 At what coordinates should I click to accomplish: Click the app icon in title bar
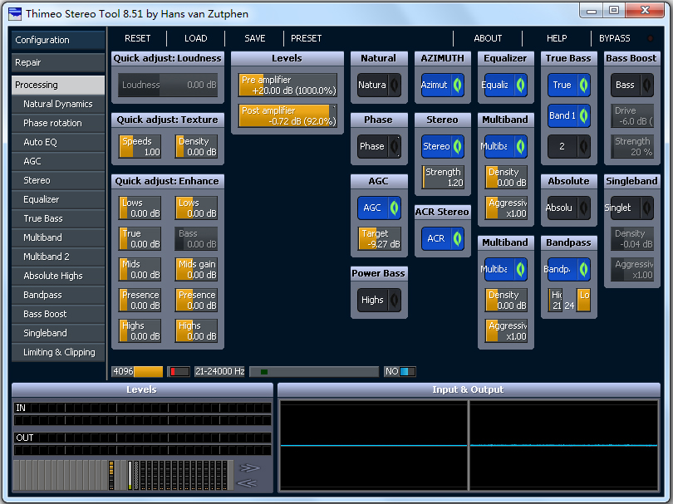tap(16, 12)
